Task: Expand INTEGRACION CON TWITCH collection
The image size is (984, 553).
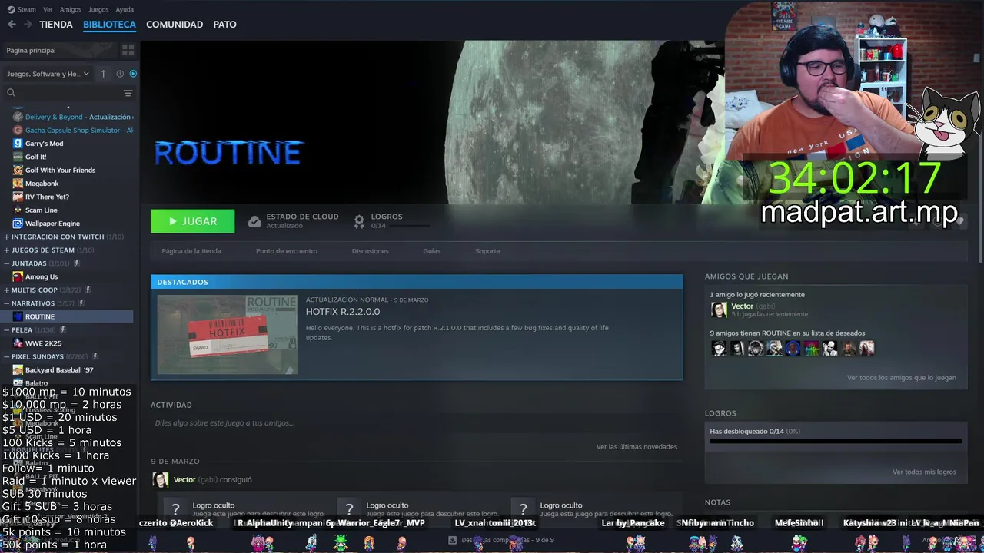Action: coord(7,237)
